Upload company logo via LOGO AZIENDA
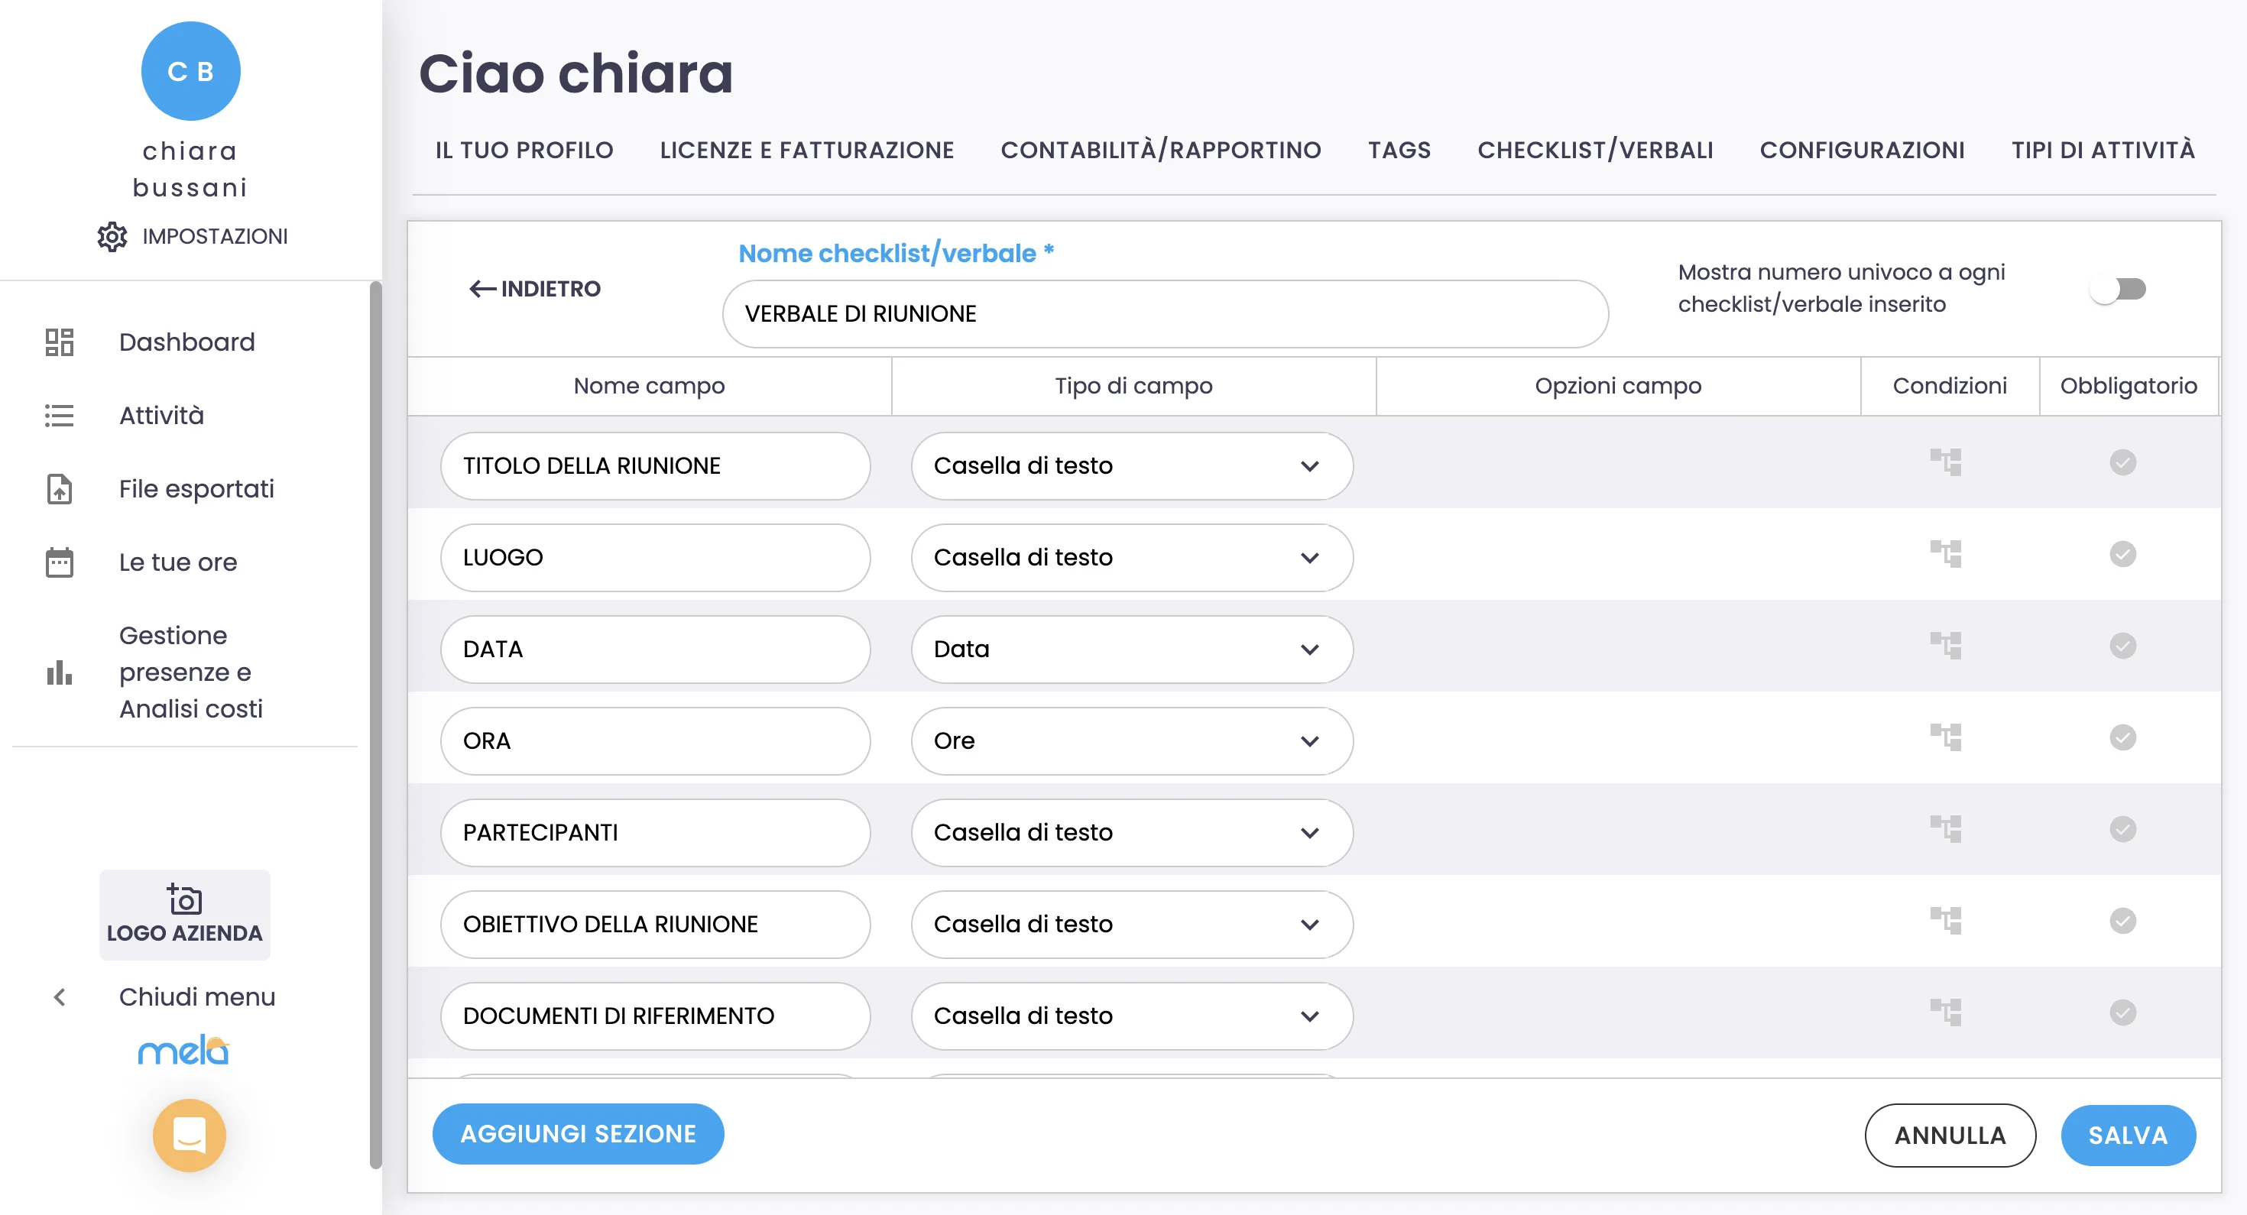 coord(184,914)
